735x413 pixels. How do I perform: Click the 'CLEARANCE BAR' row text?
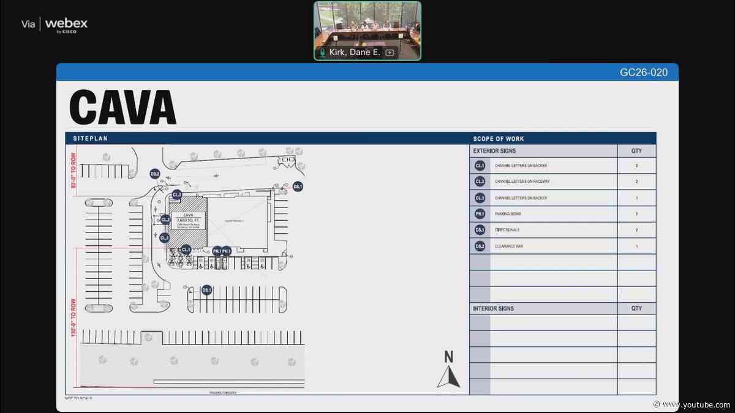pos(508,246)
